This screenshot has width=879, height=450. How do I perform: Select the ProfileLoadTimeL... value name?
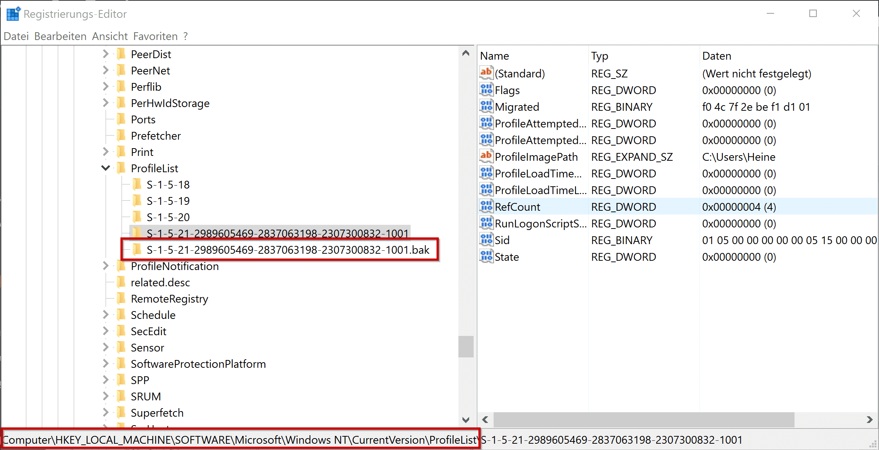pyautogui.click(x=541, y=190)
